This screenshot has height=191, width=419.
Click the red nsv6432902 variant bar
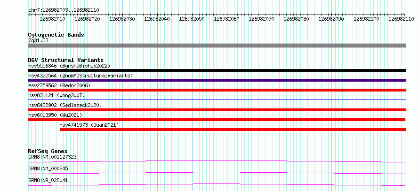pos(217,110)
